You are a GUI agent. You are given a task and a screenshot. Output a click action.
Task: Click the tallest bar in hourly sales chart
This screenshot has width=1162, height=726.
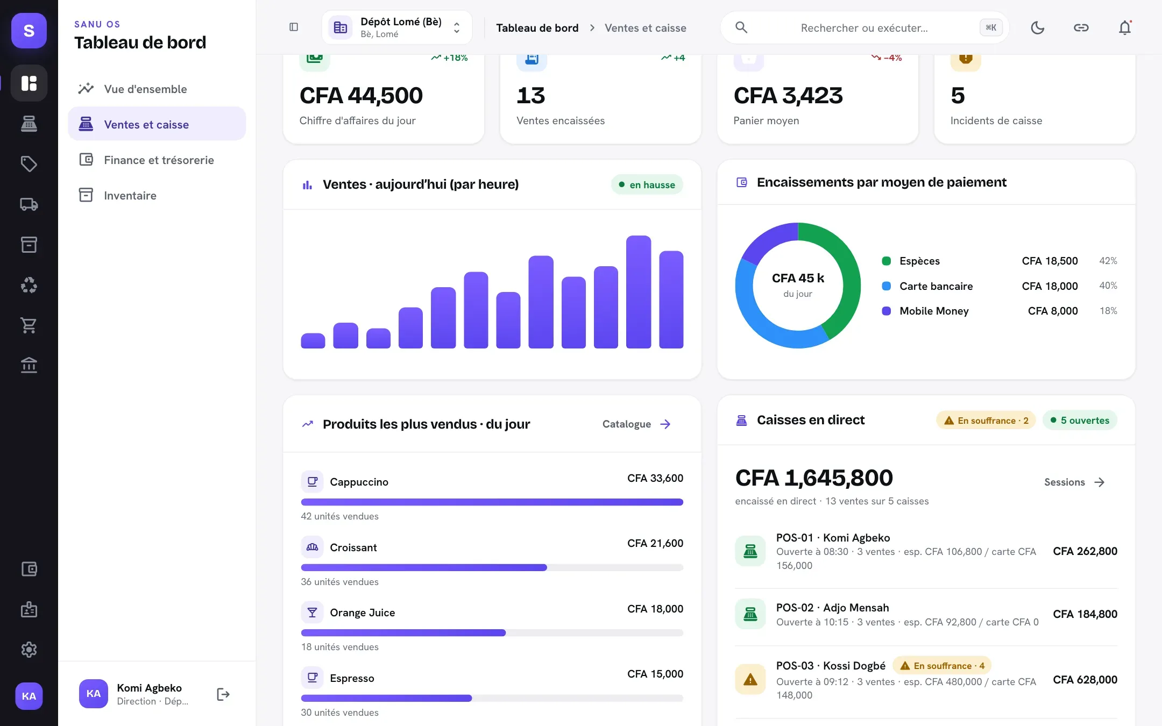pos(639,292)
